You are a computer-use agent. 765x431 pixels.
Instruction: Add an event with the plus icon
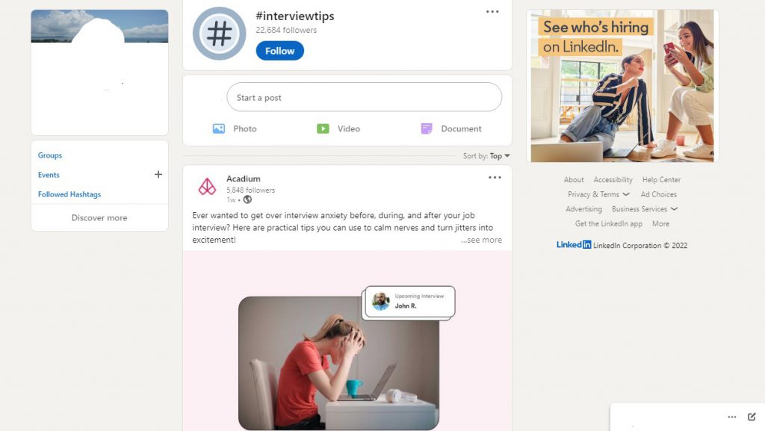[158, 175]
